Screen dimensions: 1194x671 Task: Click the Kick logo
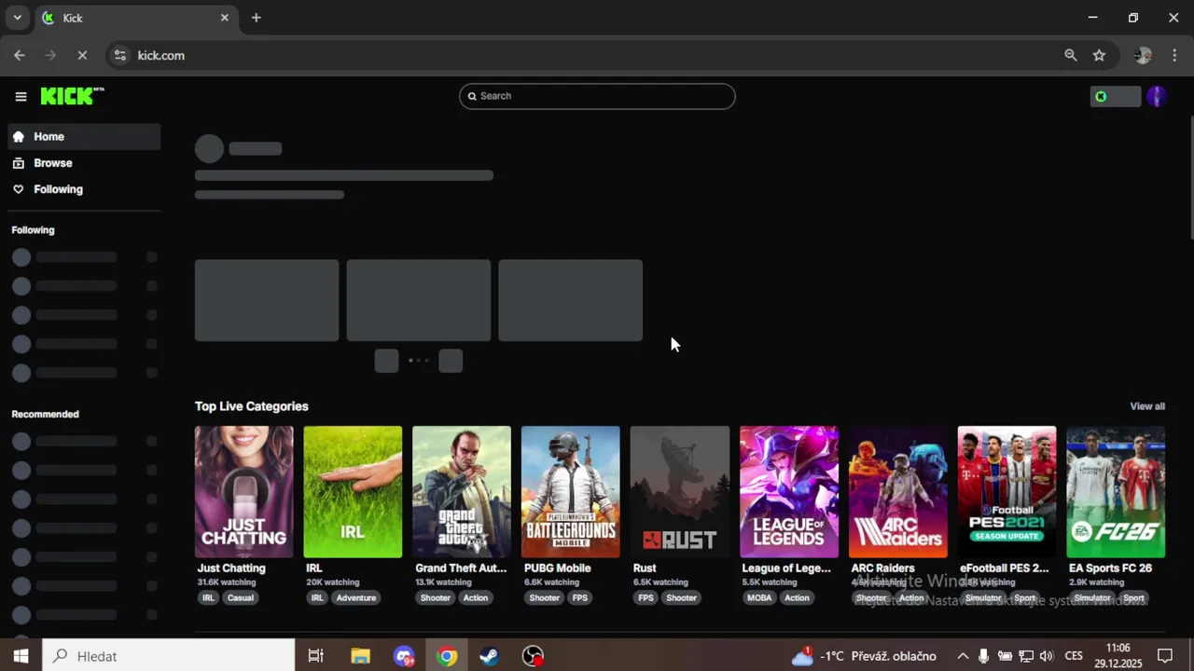(x=72, y=96)
